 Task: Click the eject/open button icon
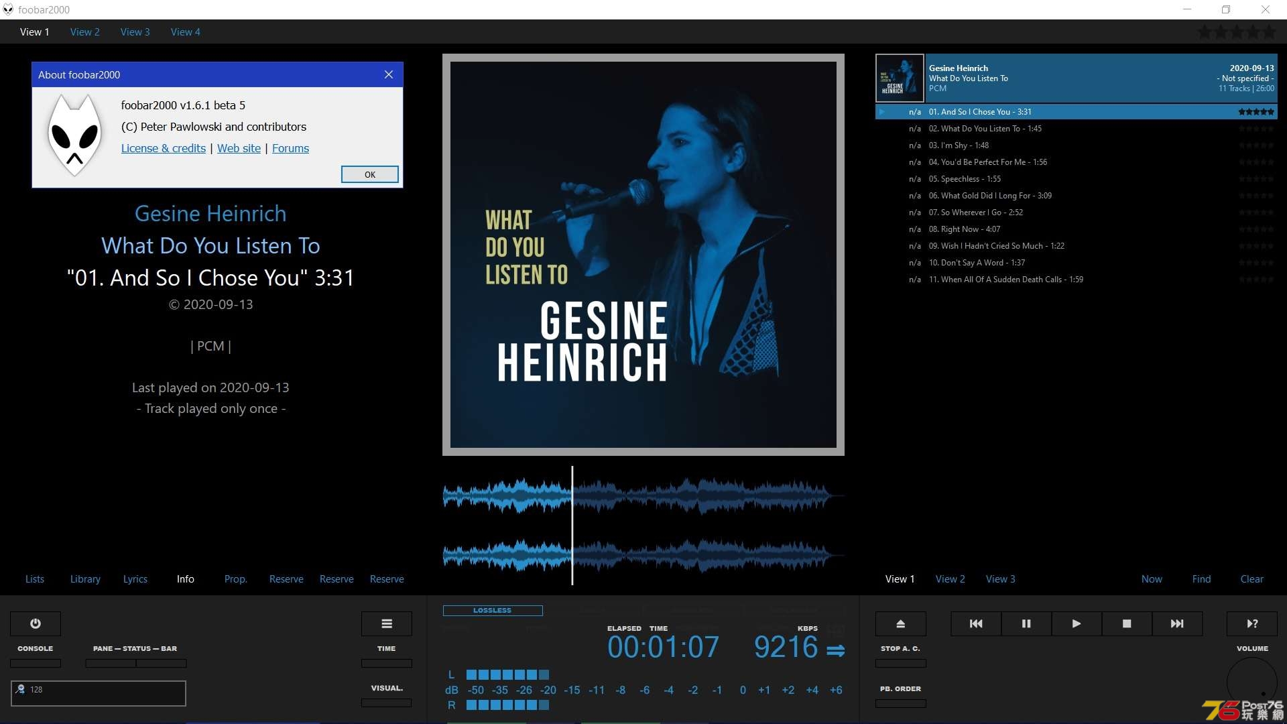pyautogui.click(x=901, y=623)
